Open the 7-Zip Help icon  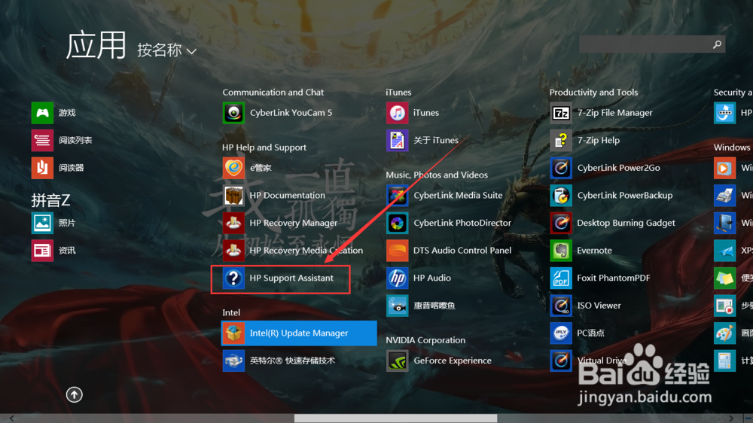click(x=561, y=140)
